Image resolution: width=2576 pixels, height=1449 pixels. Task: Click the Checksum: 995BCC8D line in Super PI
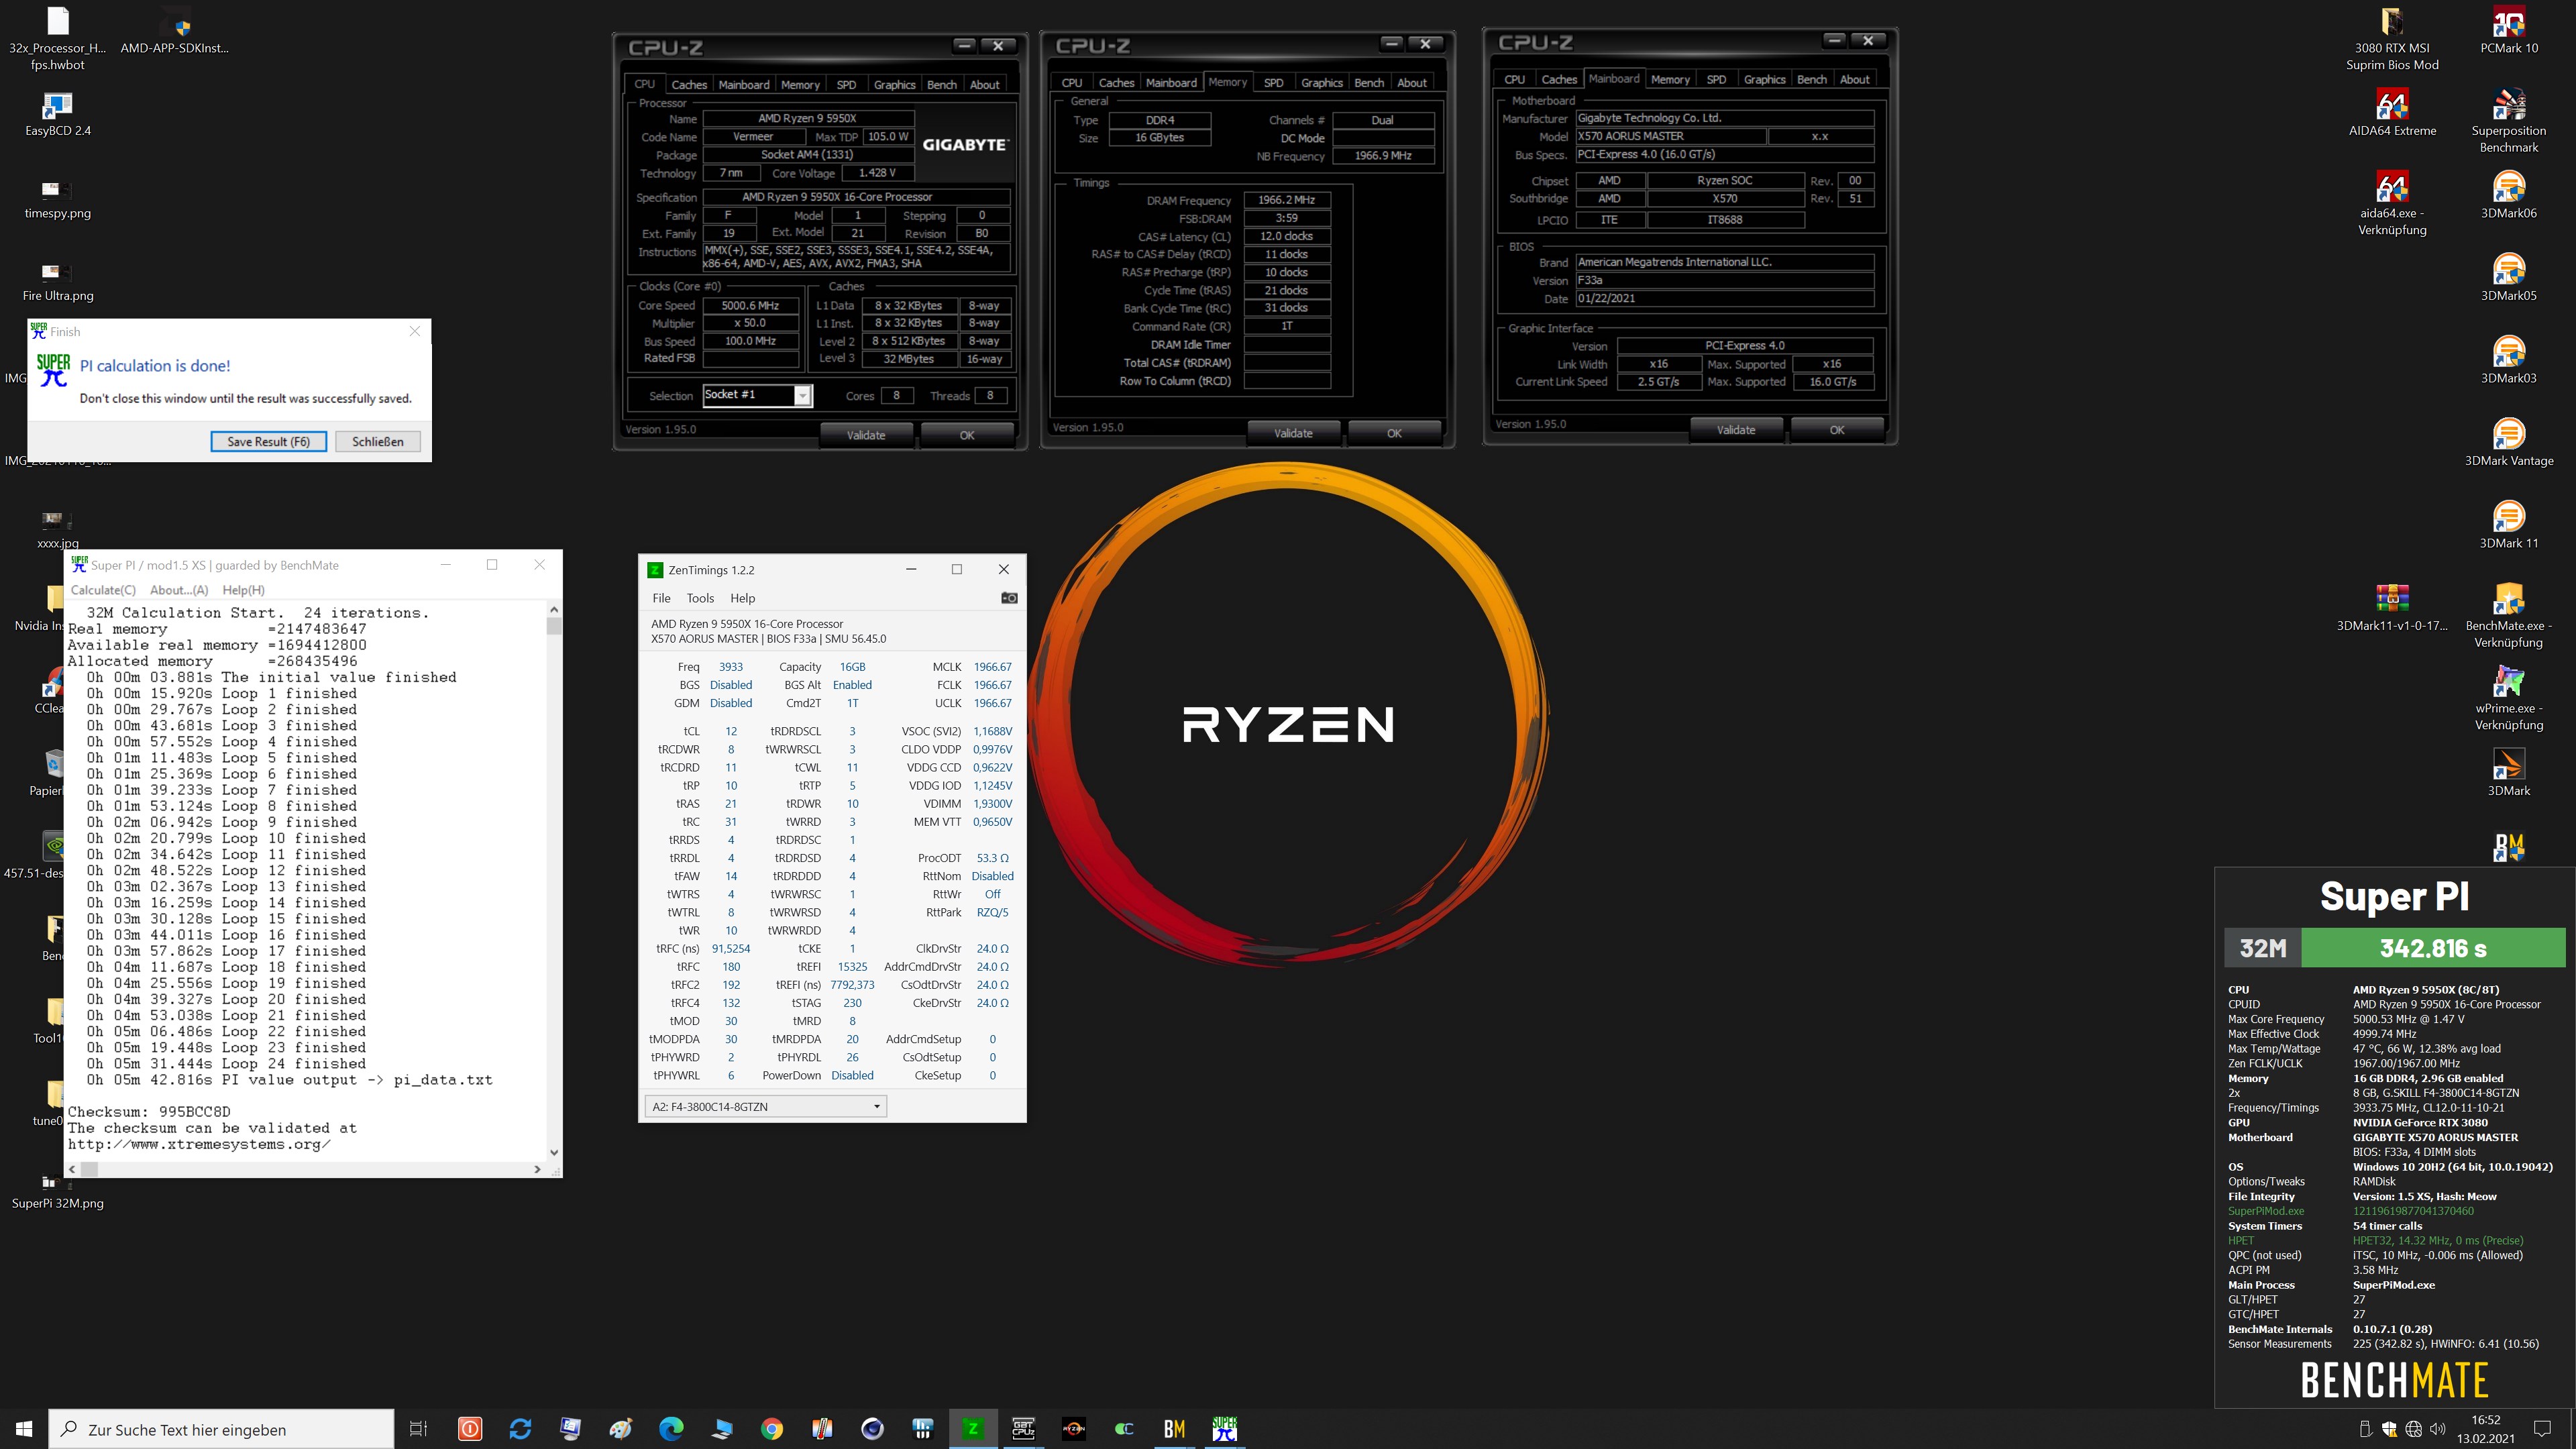149,1112
